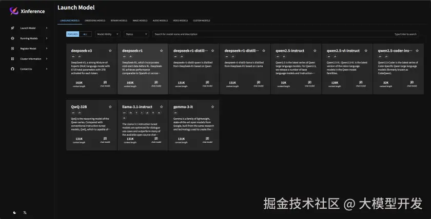Open the deepseek-v3 card title
The image size is (431, 219).
coord(82,51)
